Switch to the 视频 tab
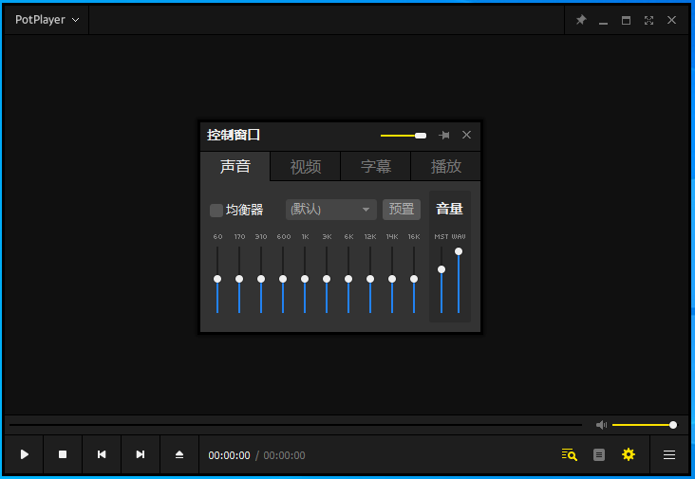Viewport: 695px width, 479px height. point(306,166)
